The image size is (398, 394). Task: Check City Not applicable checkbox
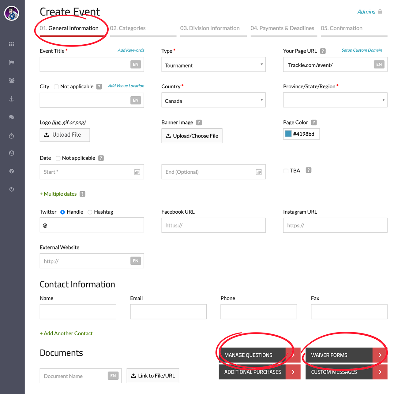tap(56, 87)
